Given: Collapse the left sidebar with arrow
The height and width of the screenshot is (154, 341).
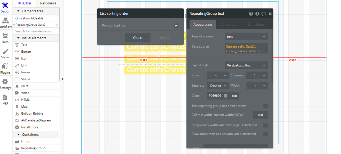Looking at the screenshot, I should 62,79.
